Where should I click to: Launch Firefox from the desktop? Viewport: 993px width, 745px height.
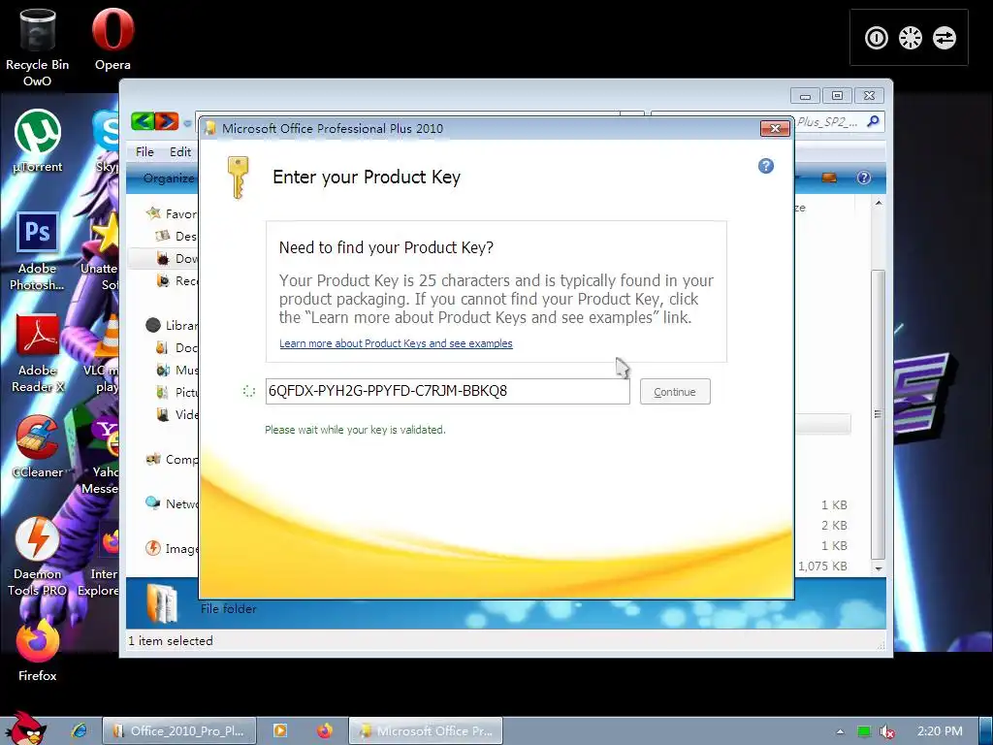tap(37, 651)
